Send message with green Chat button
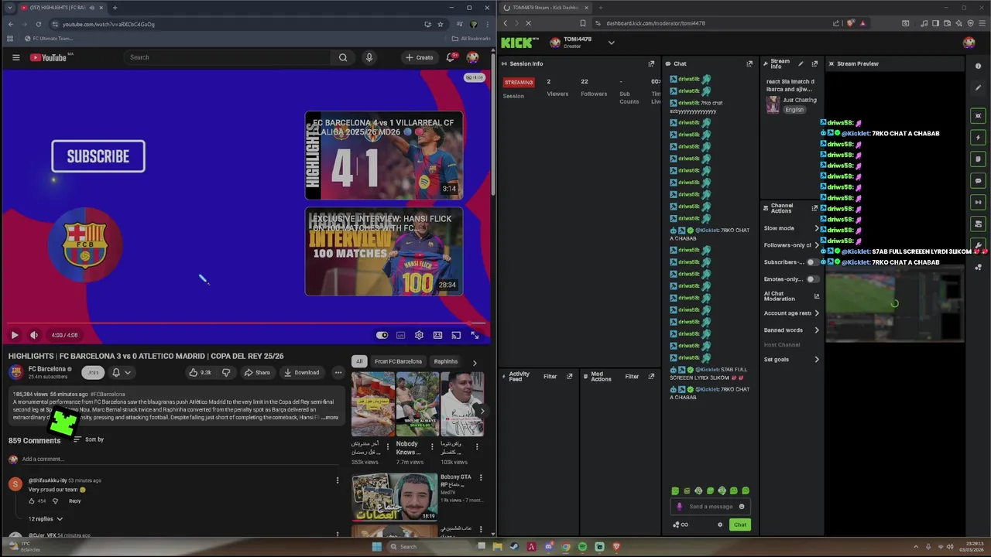Screen dimensions: 991x557 tap(740, 525)
